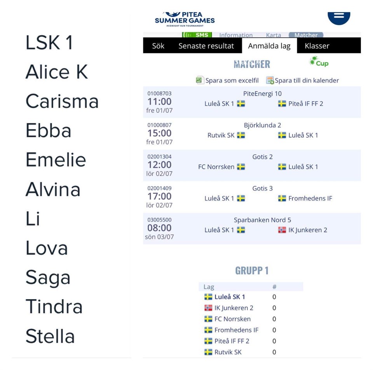Open the Information menu item
The image size is (373, 370).
coord(236,35)
